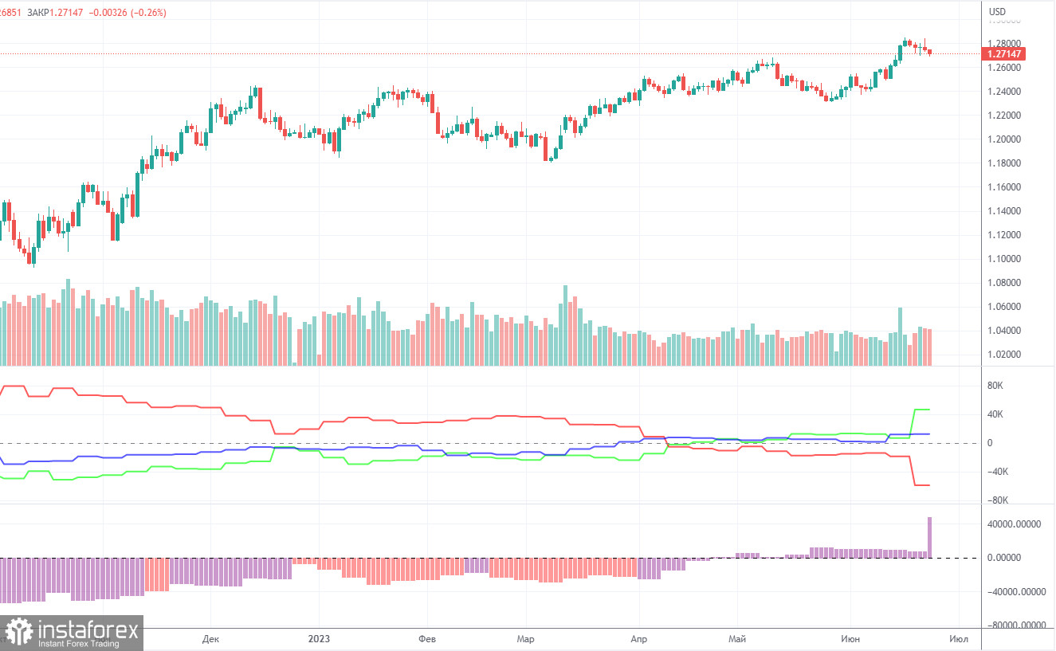Click the Май month label on time axis
This screenshot has width=1056, height=651.
click(737, 639)
